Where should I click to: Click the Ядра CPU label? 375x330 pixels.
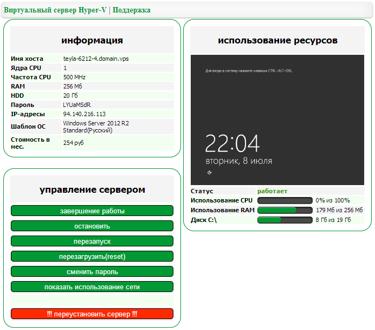26,68
